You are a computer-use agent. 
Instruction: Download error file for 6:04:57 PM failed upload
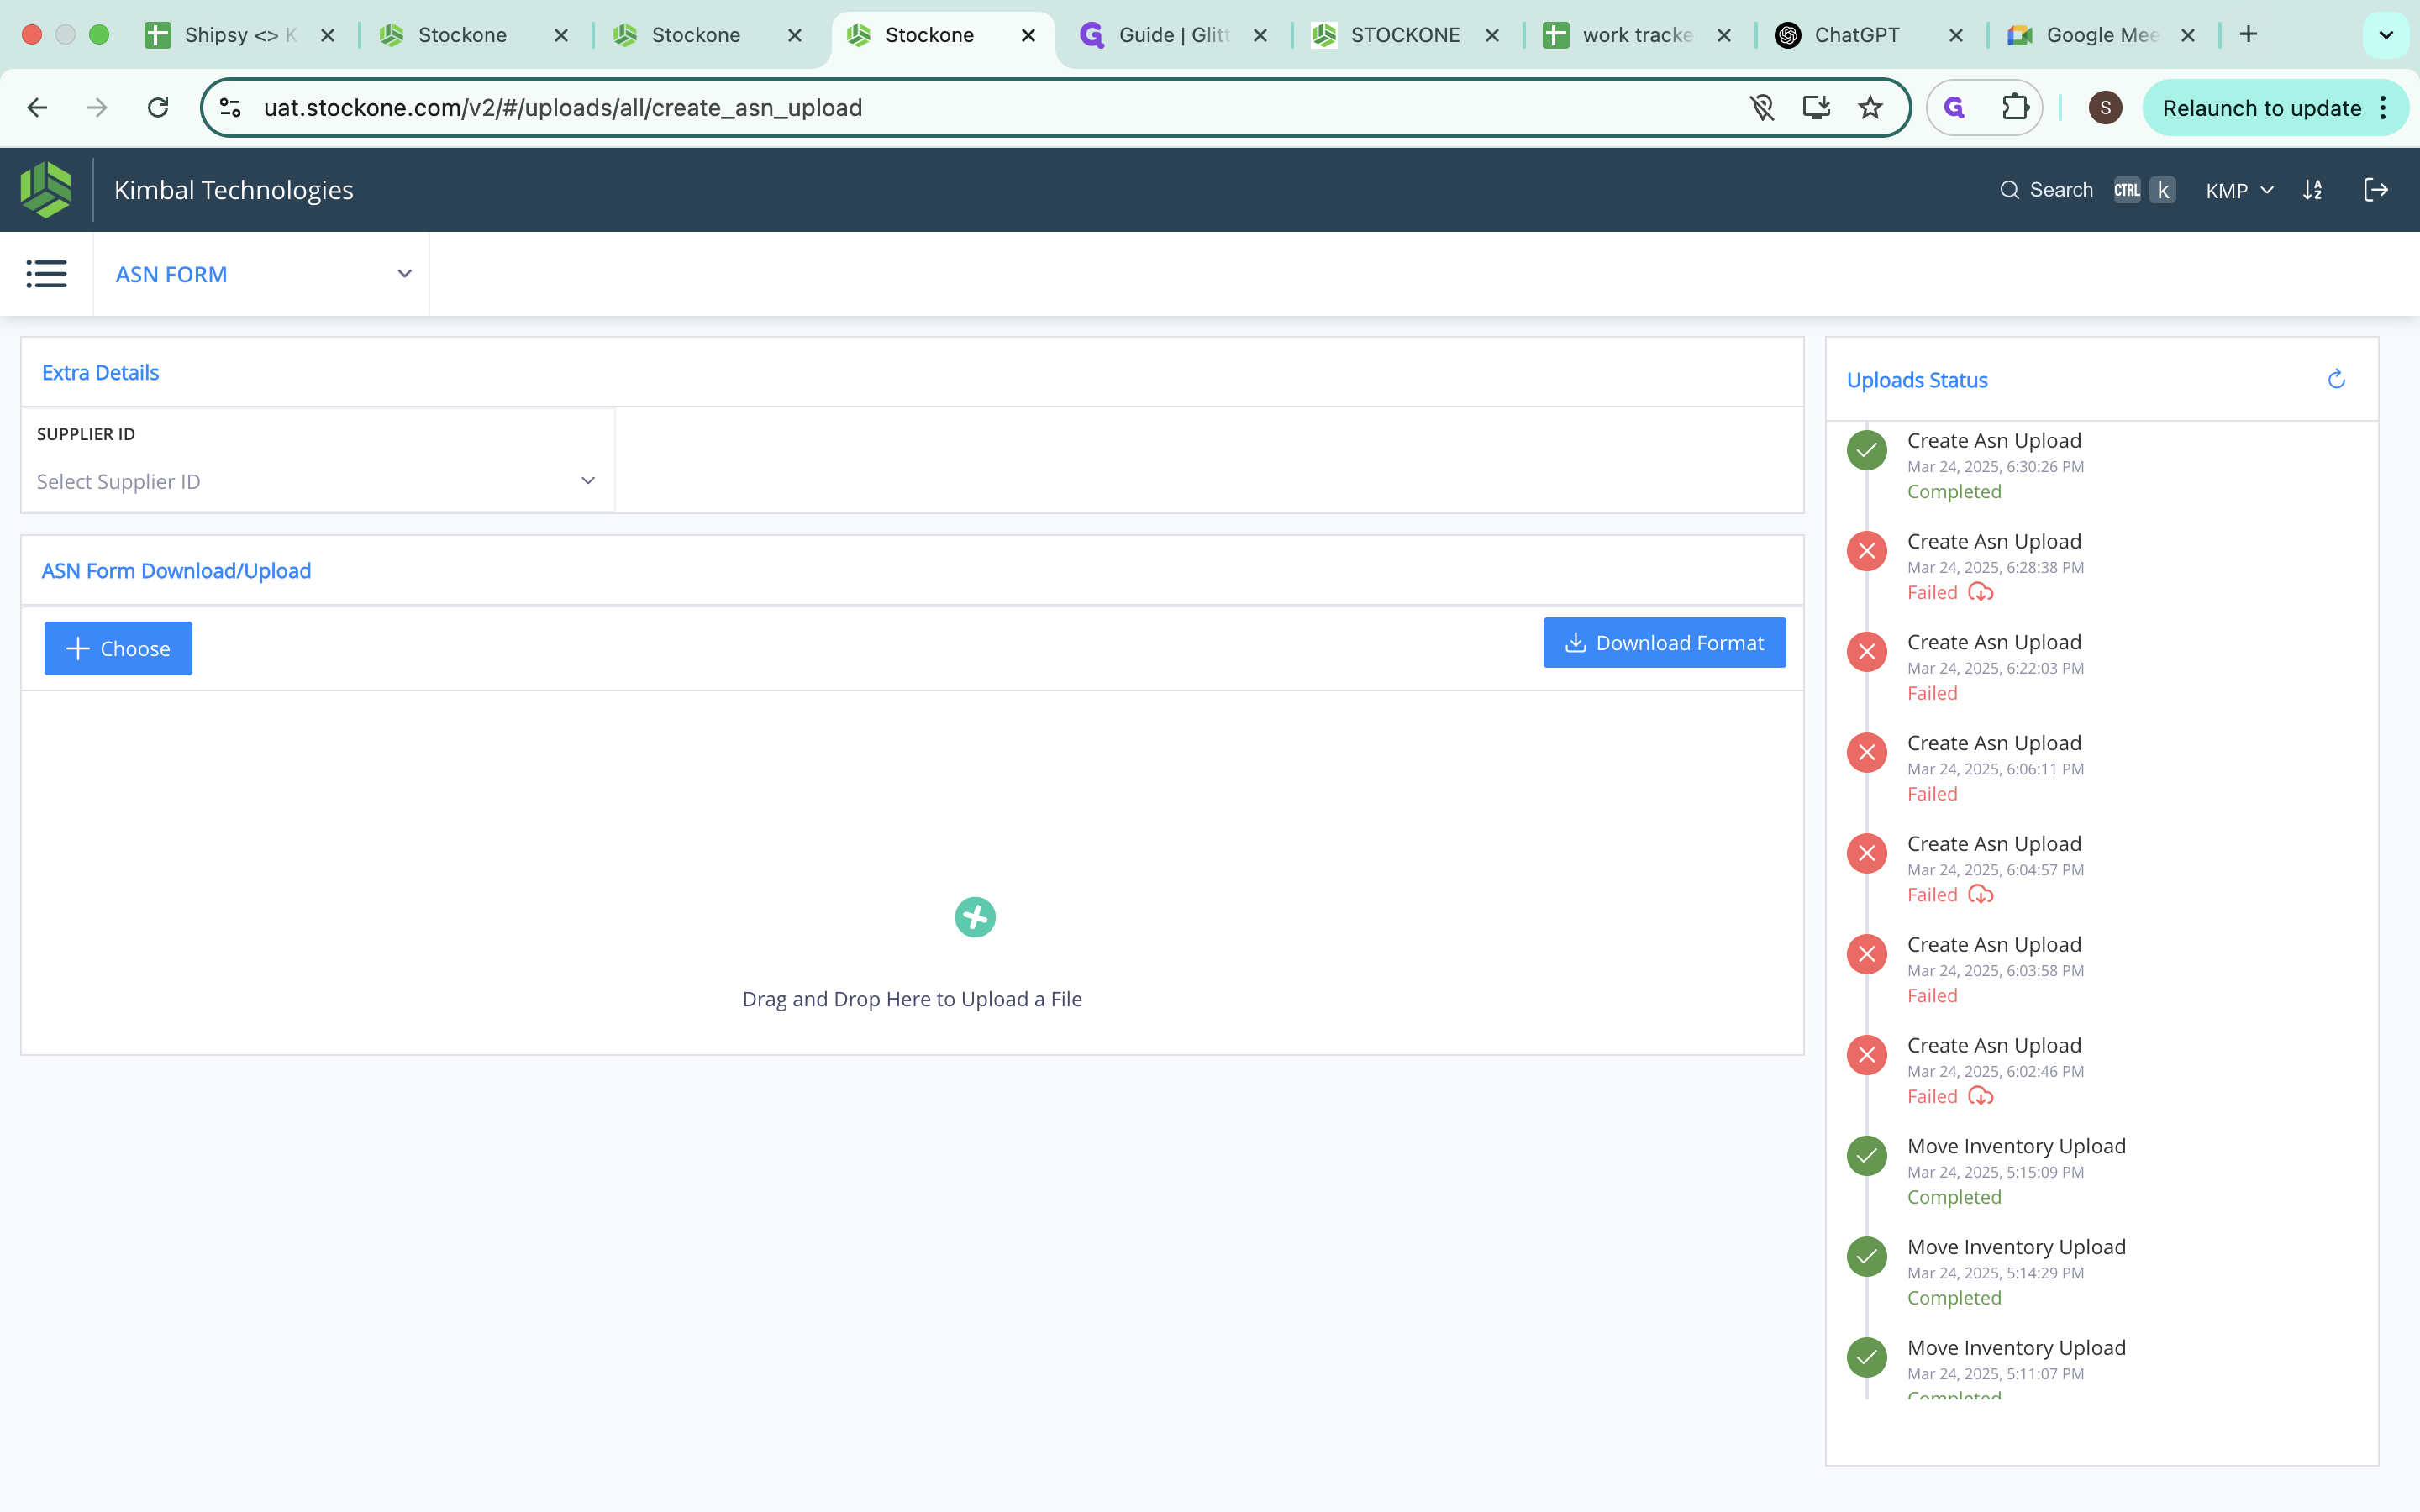coord(1980,895)
